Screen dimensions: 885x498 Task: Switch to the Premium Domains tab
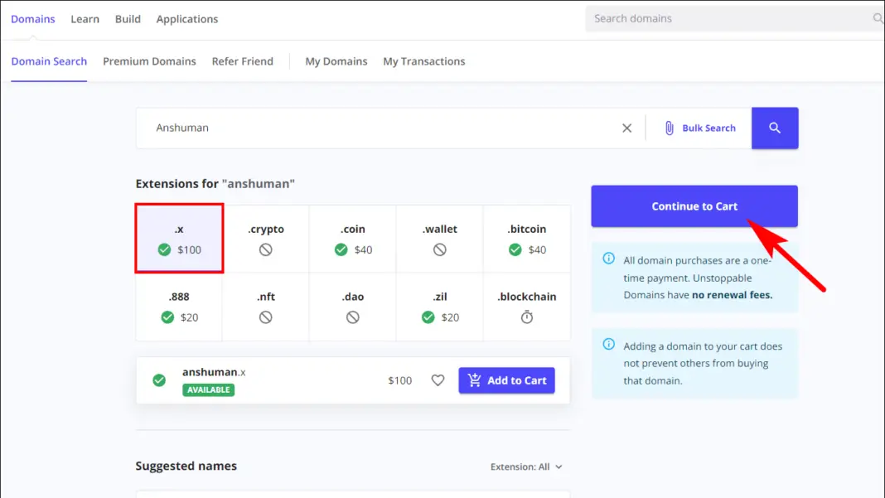click(x=149, y=61)
